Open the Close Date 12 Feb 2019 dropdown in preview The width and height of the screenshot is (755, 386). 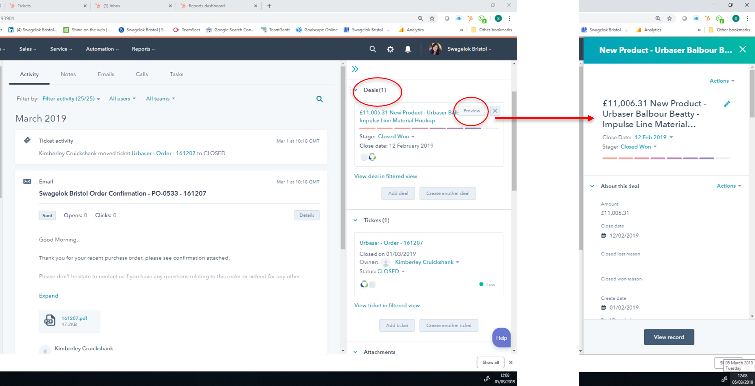click(x=653, y=137)
